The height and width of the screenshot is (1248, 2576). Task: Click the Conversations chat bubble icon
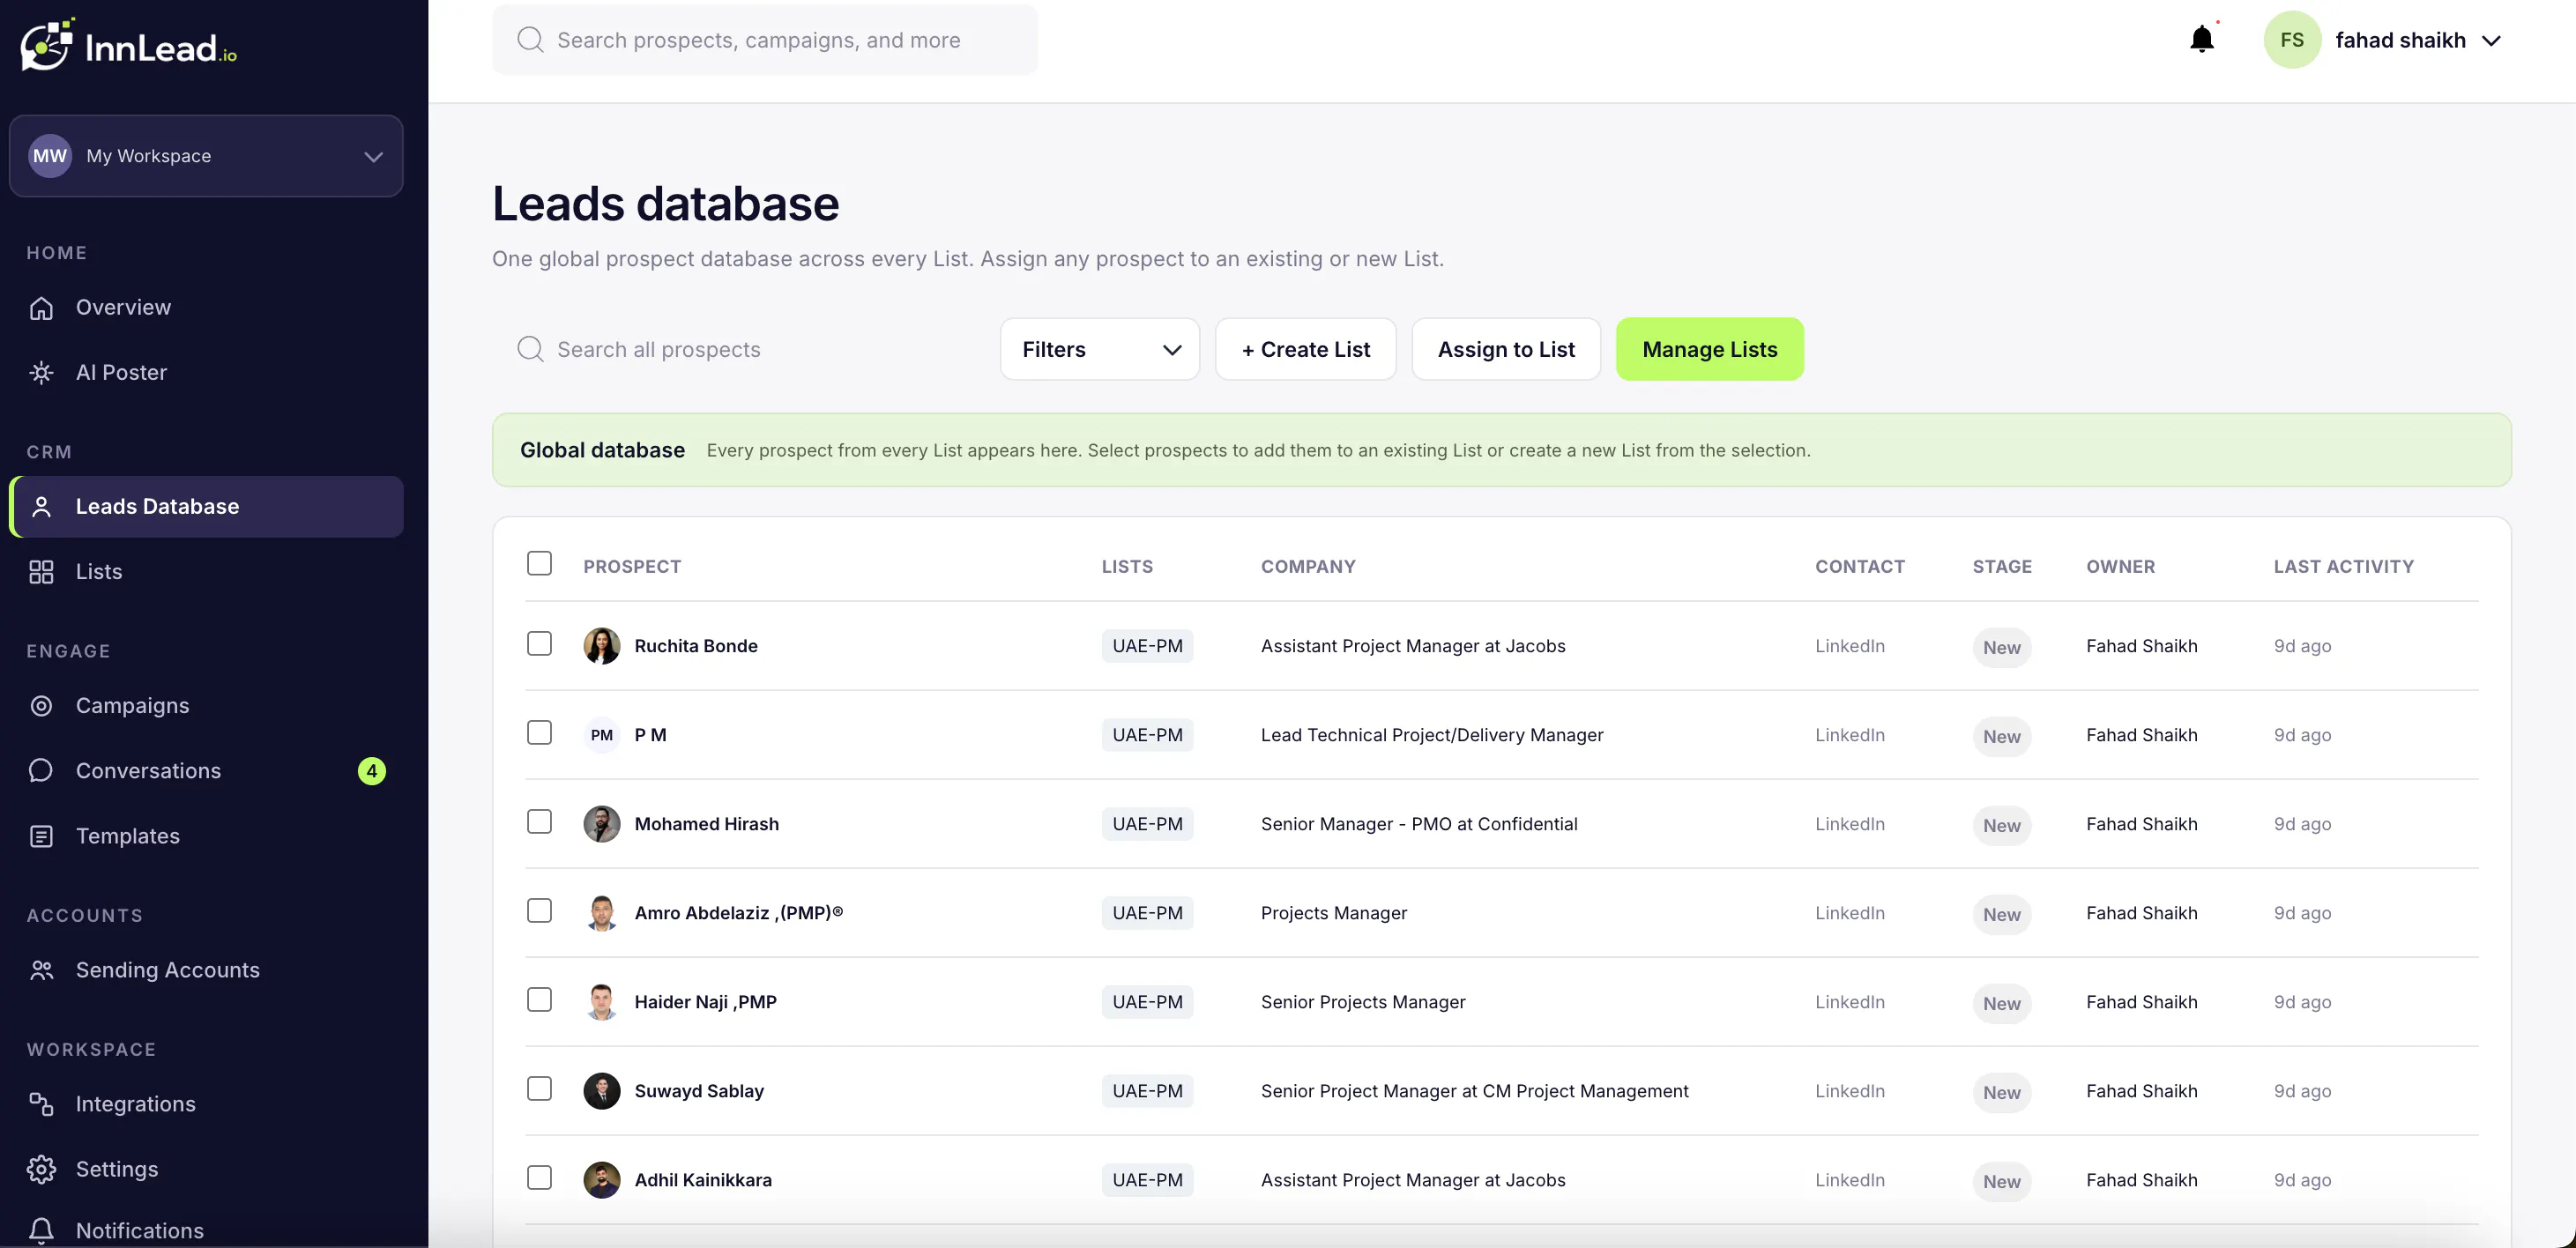tap(41, 771)
